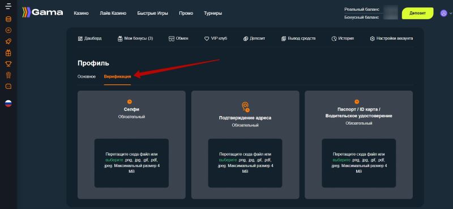The height and width of the screenshot is (209, 453).
Task: Click the Паспорт / ID карта file drop area
Action: click(359, 163)
